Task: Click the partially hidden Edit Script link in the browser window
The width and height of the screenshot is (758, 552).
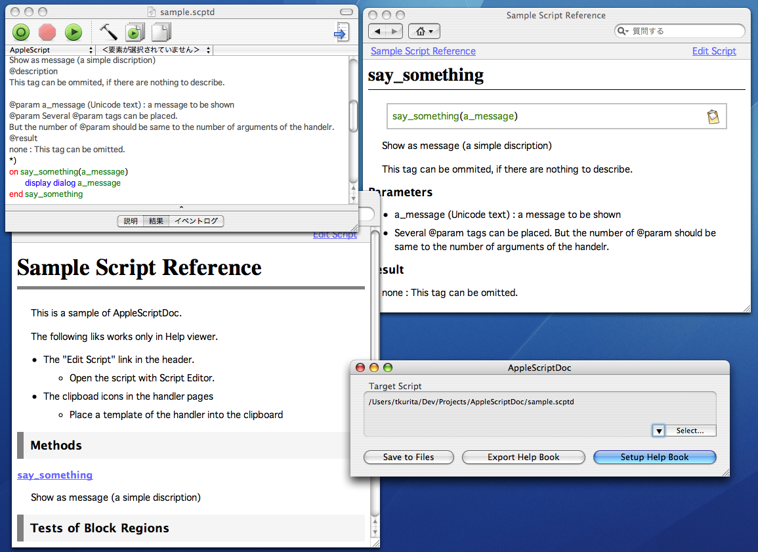Action: coord(335,236)
